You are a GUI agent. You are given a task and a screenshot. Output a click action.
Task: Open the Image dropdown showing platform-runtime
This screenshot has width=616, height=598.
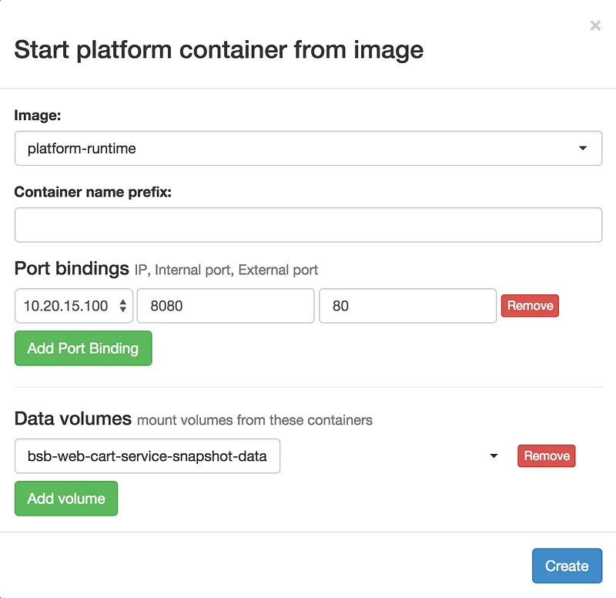coord(308,148)
